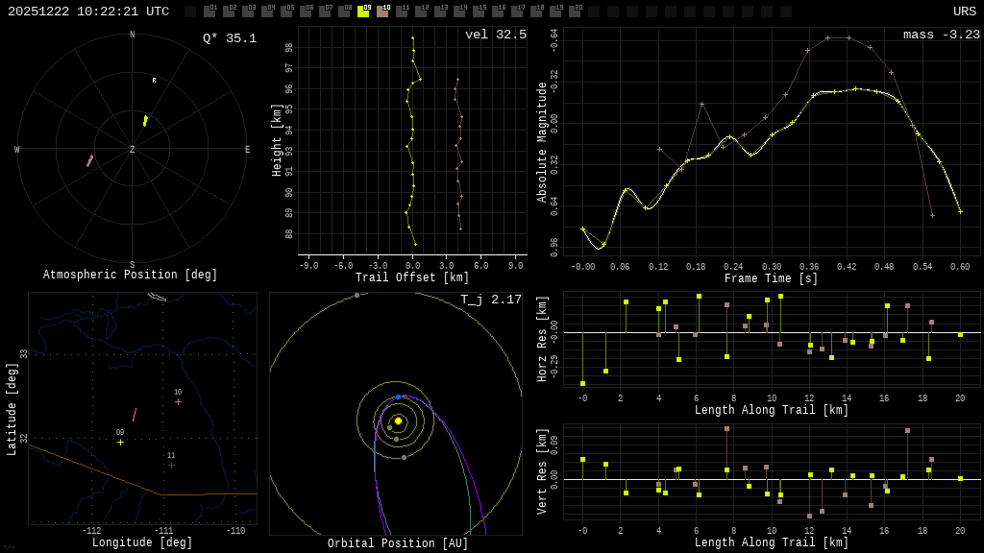The image size is (984, 553).
Task: Click the Absolute Magnitude axis label
Action: (x=542, y=142)
